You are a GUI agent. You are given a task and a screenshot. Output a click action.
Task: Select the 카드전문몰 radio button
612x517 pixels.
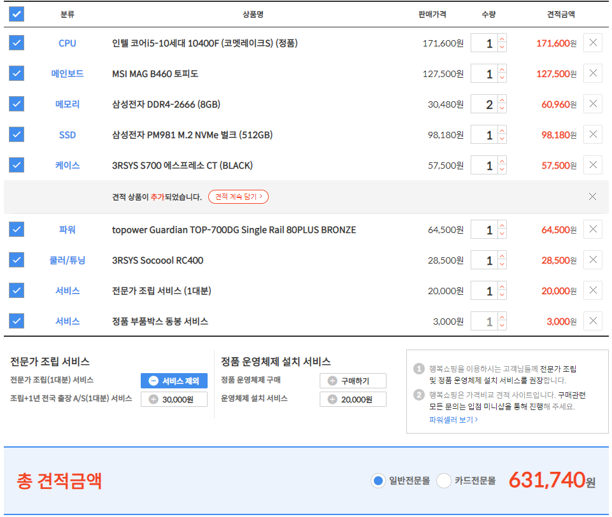[443, 481]
